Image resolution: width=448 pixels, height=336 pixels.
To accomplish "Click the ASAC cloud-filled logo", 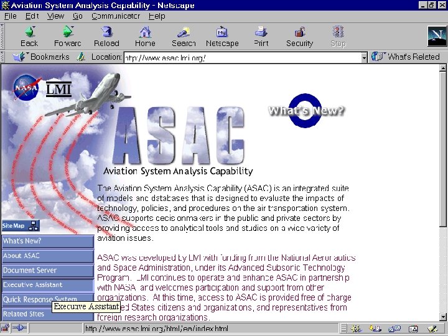I will point(179,136).
